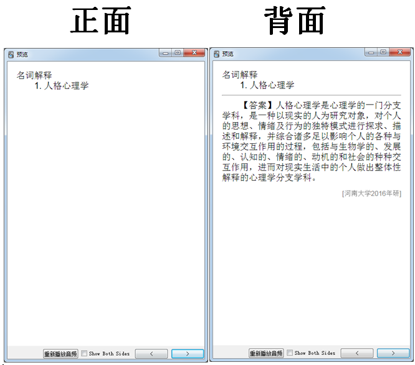Minimize the left preview window

(165, 53)
